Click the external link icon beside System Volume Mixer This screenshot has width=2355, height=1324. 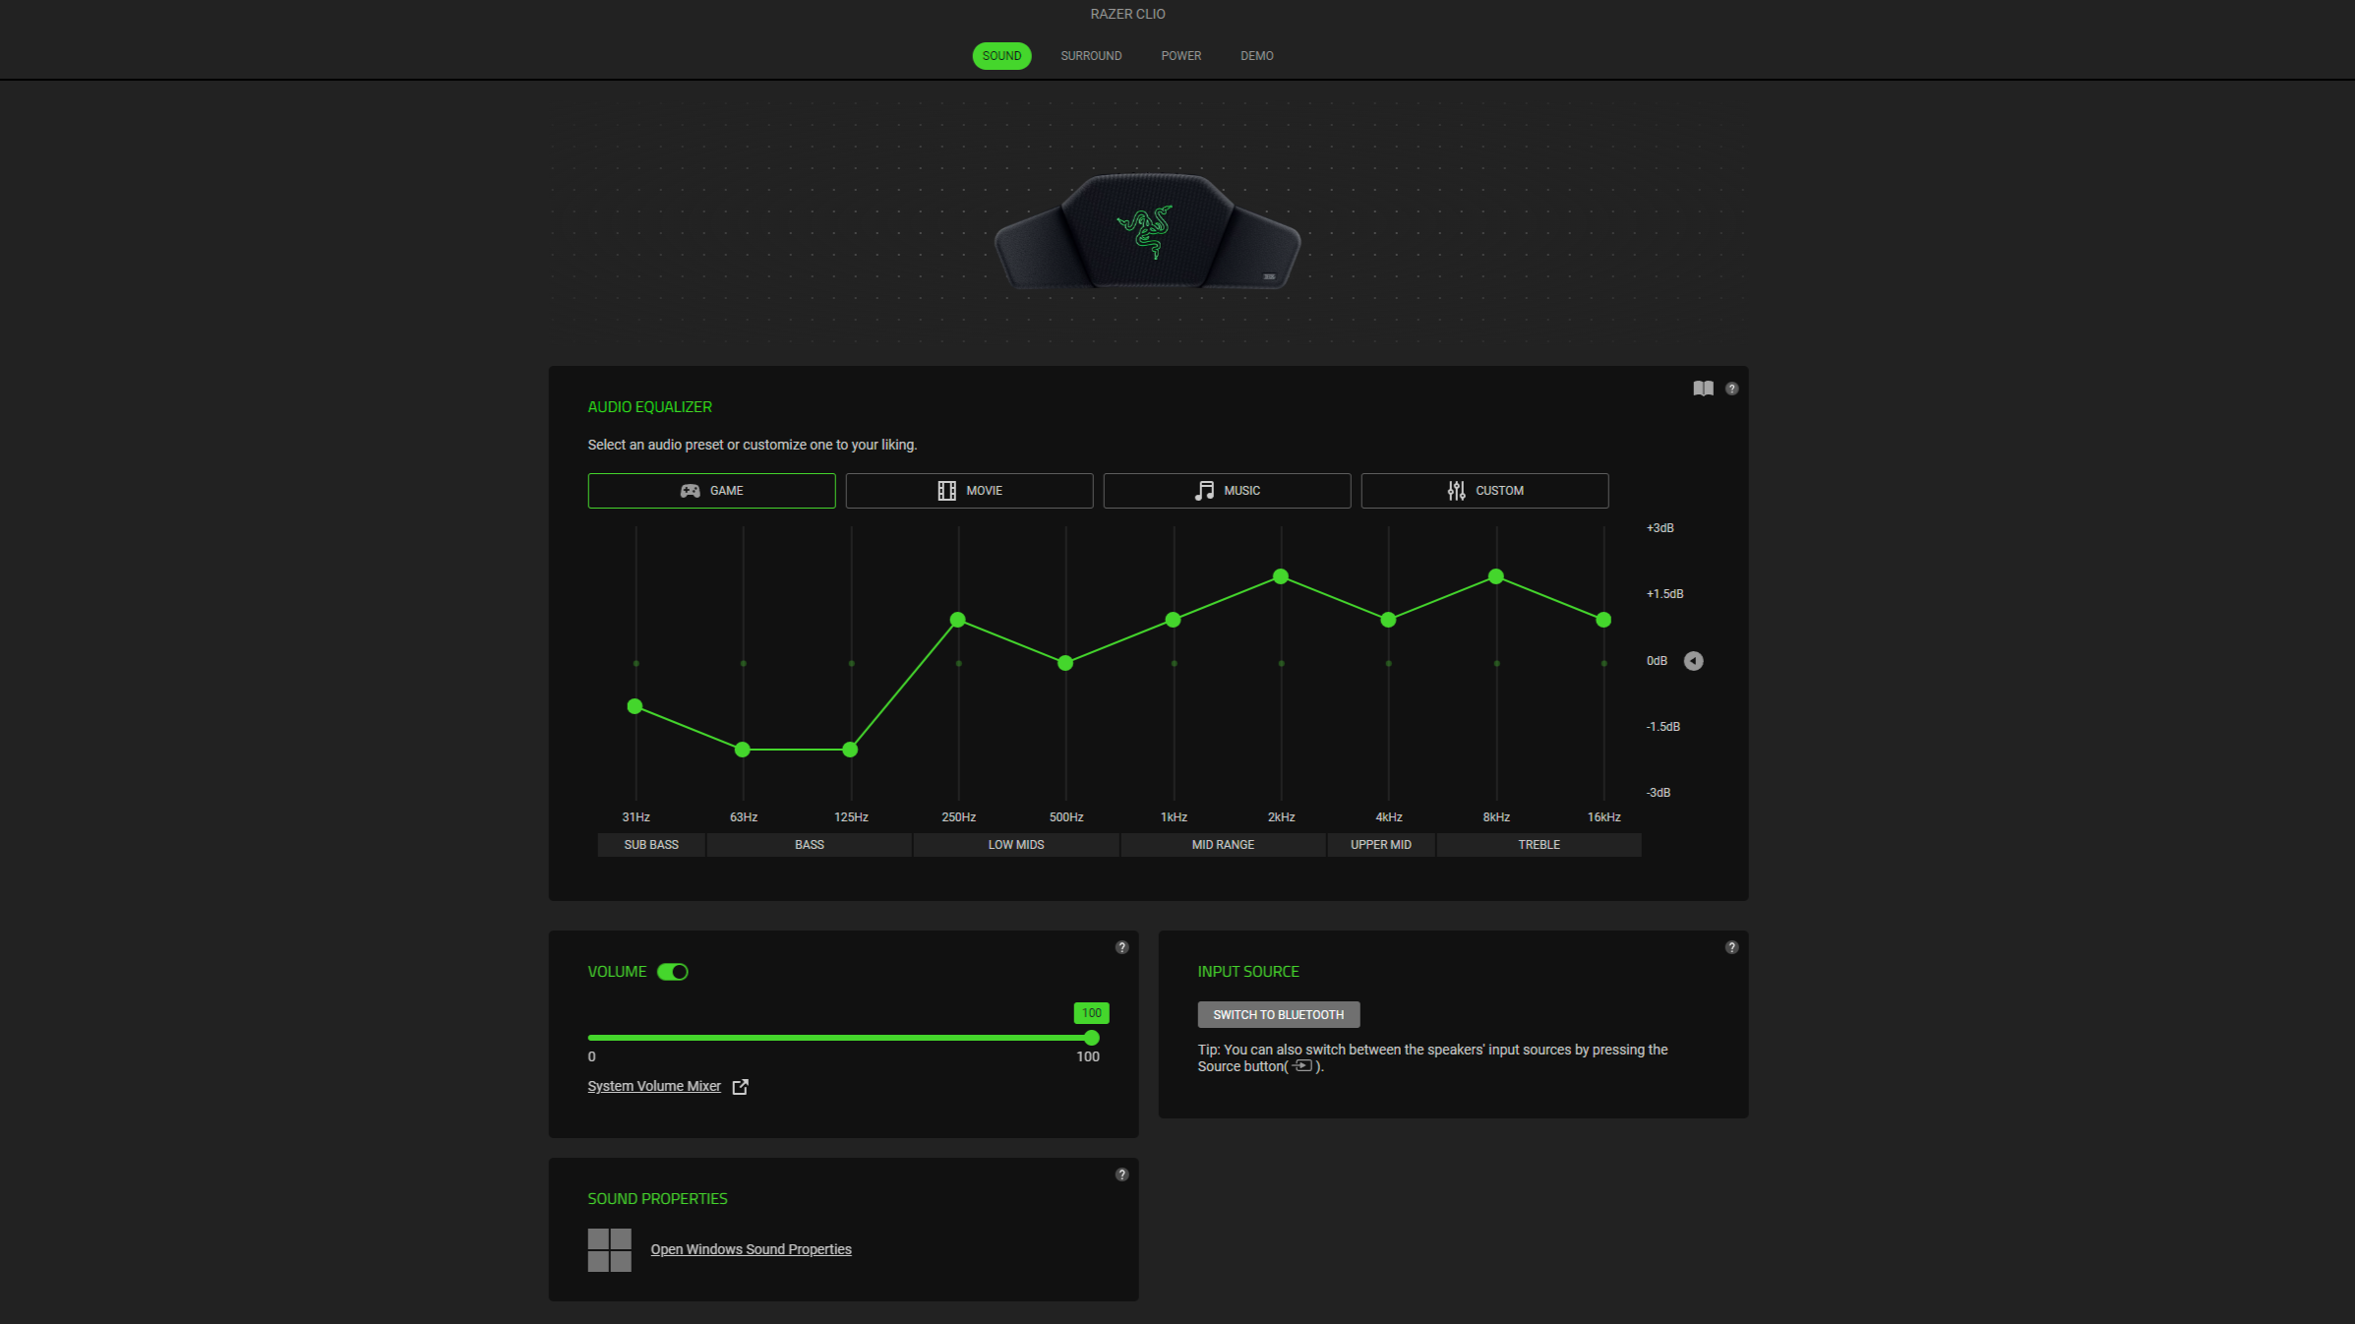(741, 1087)
